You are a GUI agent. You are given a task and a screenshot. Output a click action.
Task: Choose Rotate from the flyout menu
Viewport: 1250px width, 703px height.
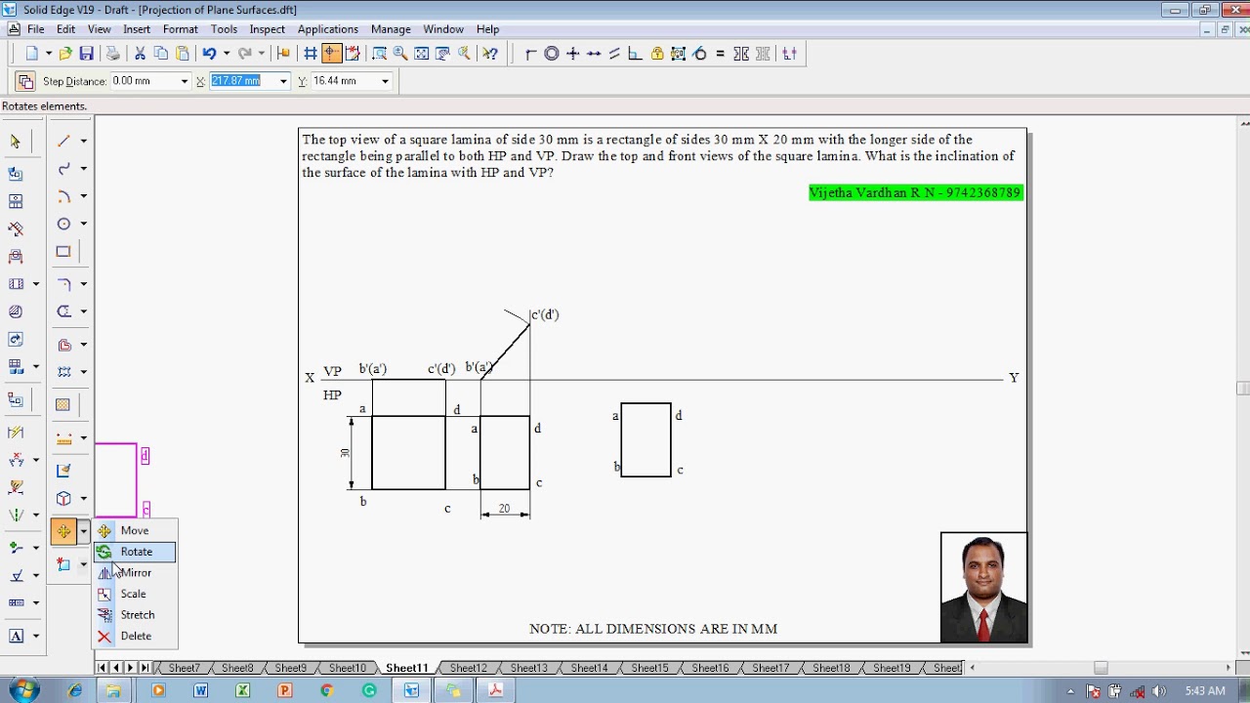point(135,552)
